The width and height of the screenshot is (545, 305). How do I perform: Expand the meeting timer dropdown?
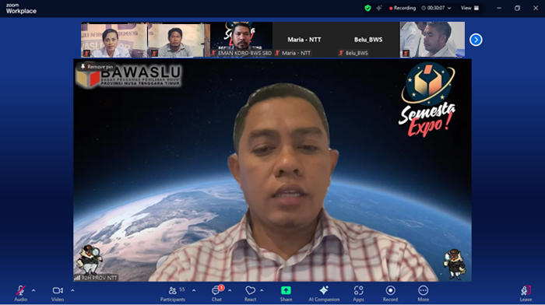point(449,8)
